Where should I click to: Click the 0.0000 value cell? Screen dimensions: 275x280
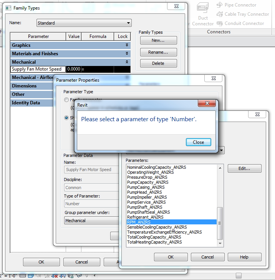[x=74, y=69]
